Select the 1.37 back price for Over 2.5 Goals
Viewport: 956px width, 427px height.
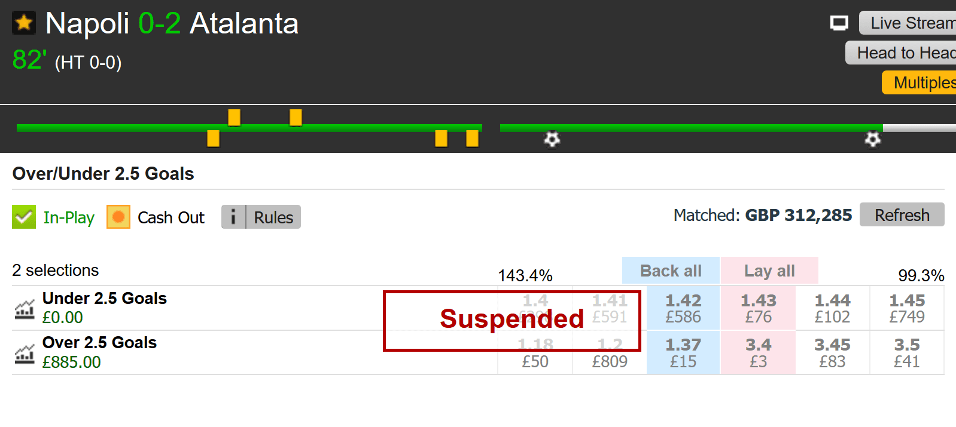click(683, 353)
